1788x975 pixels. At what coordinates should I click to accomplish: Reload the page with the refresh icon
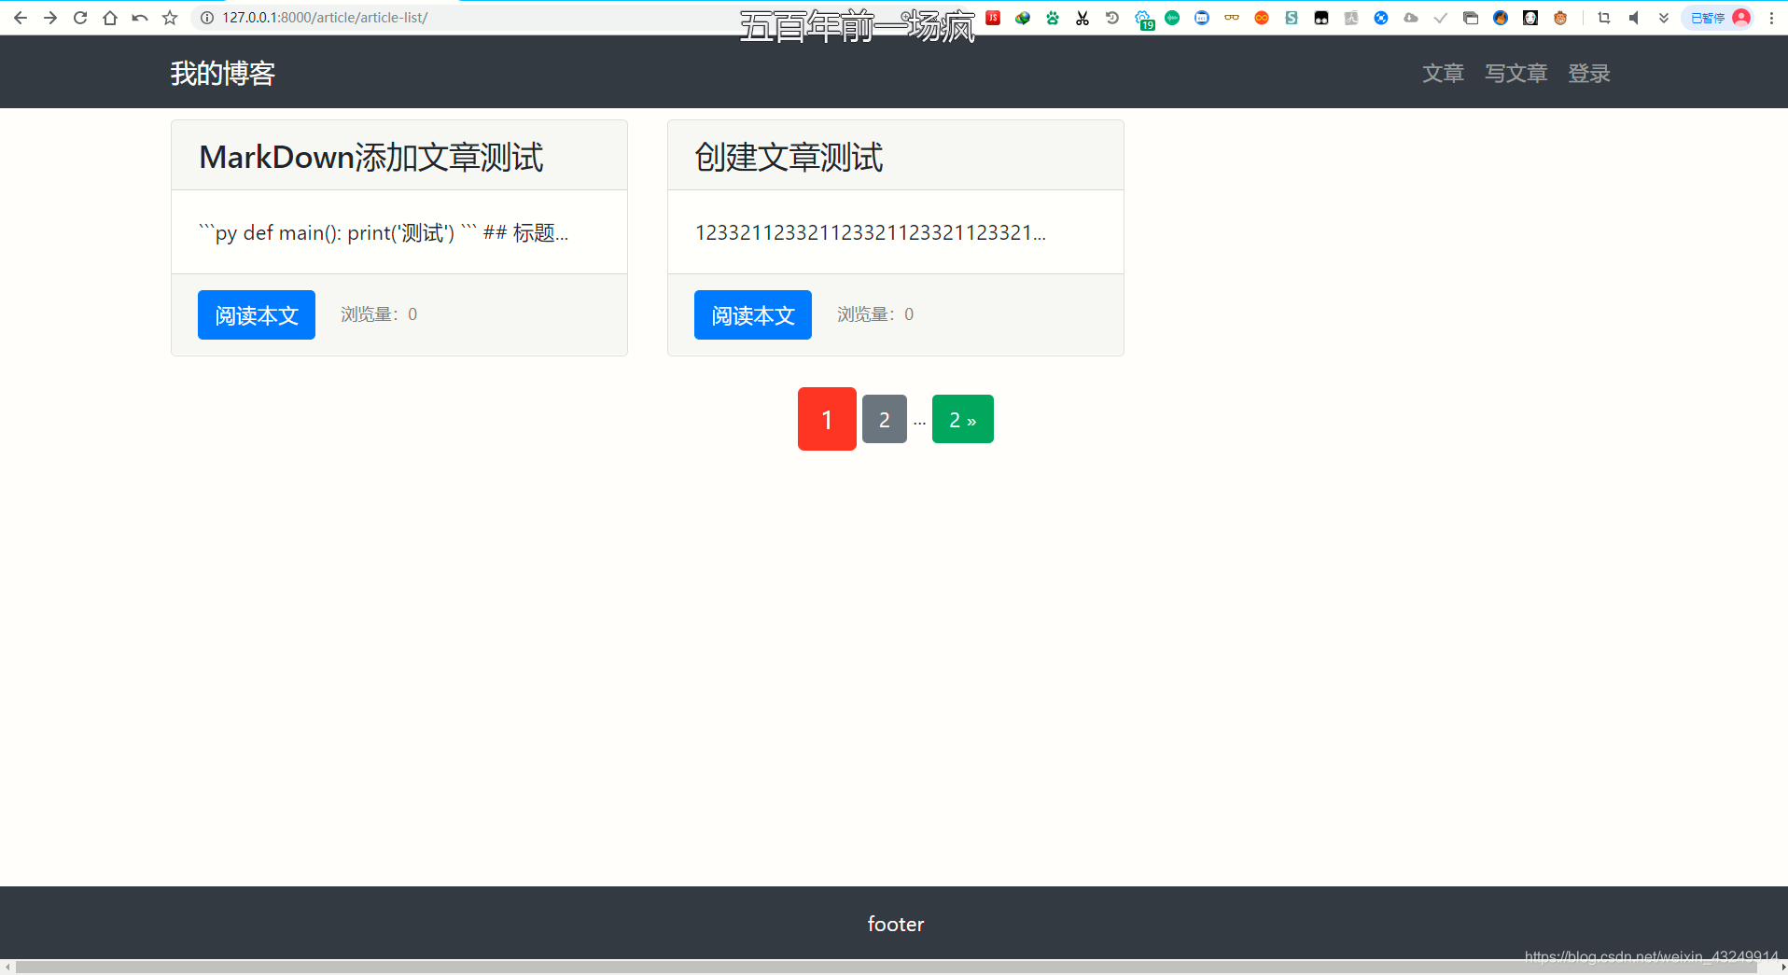click(x=80, y=18)
